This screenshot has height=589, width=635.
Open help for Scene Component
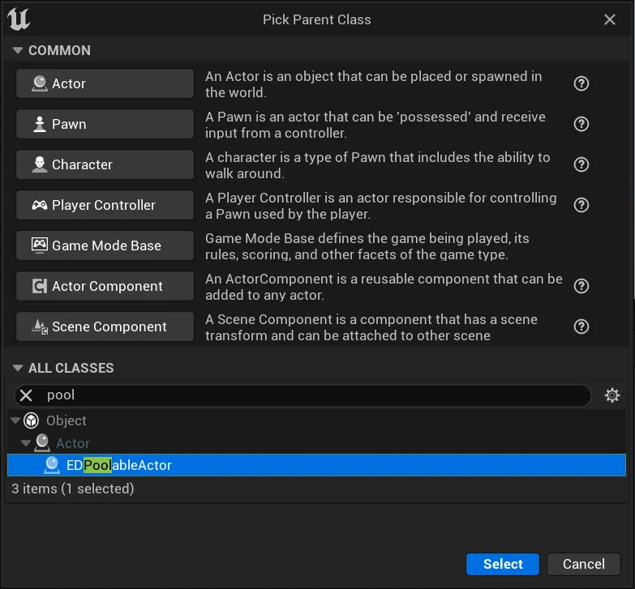click(x=581, y=327)
